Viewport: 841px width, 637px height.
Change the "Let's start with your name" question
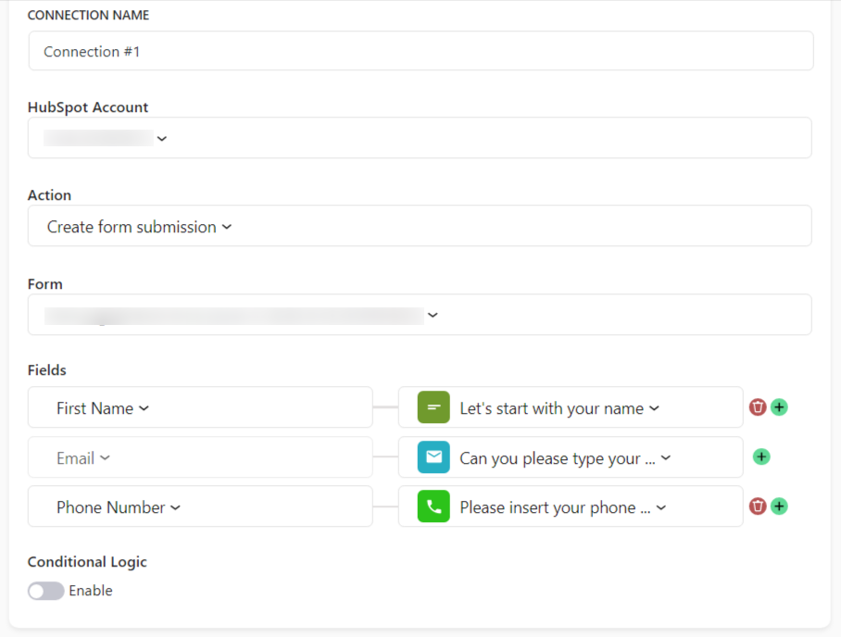[x=571, y=407]
